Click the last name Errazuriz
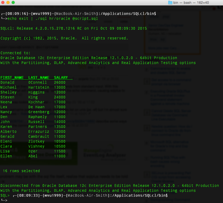Image resolution: width=223 pixels, height=203 pixels. click(39, 132)
